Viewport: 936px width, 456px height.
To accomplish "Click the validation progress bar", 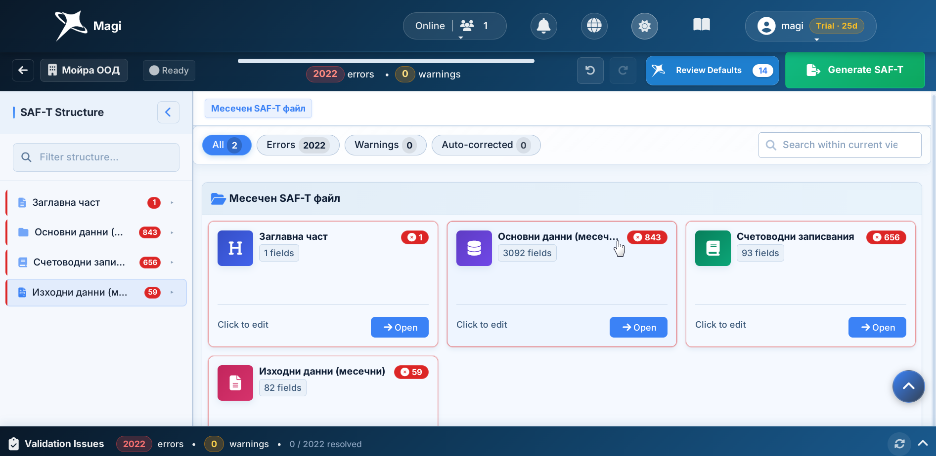I will coord(386,61).
